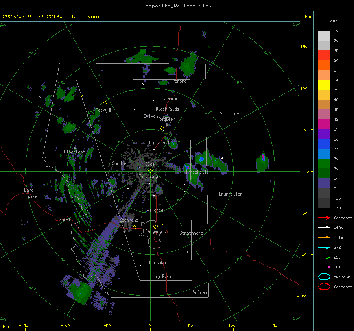The width and height of the screenshot is (354, 331).
Task: Select the cyan 27ZW arrow icon
Action: click(324, 248)
